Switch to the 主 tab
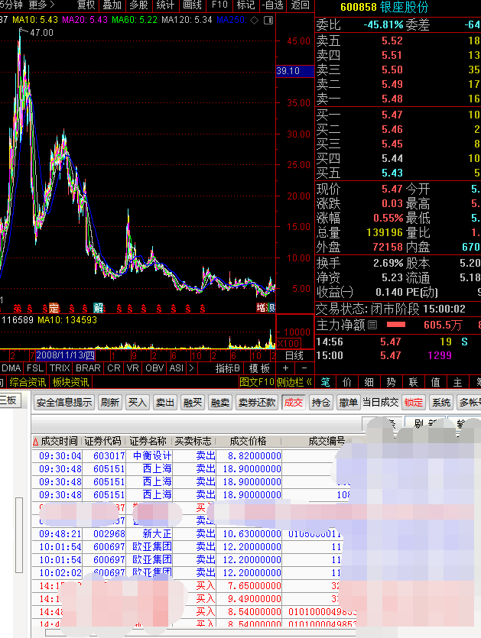Screen dimensions: 481x638 point(457,382)
